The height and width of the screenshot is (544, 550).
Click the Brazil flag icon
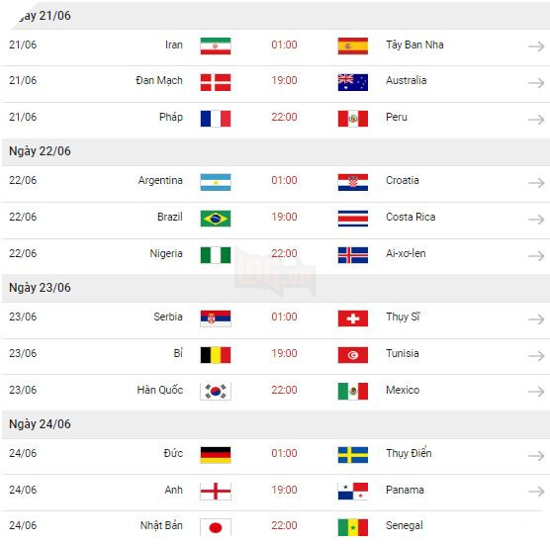click(x=216, y=219)
